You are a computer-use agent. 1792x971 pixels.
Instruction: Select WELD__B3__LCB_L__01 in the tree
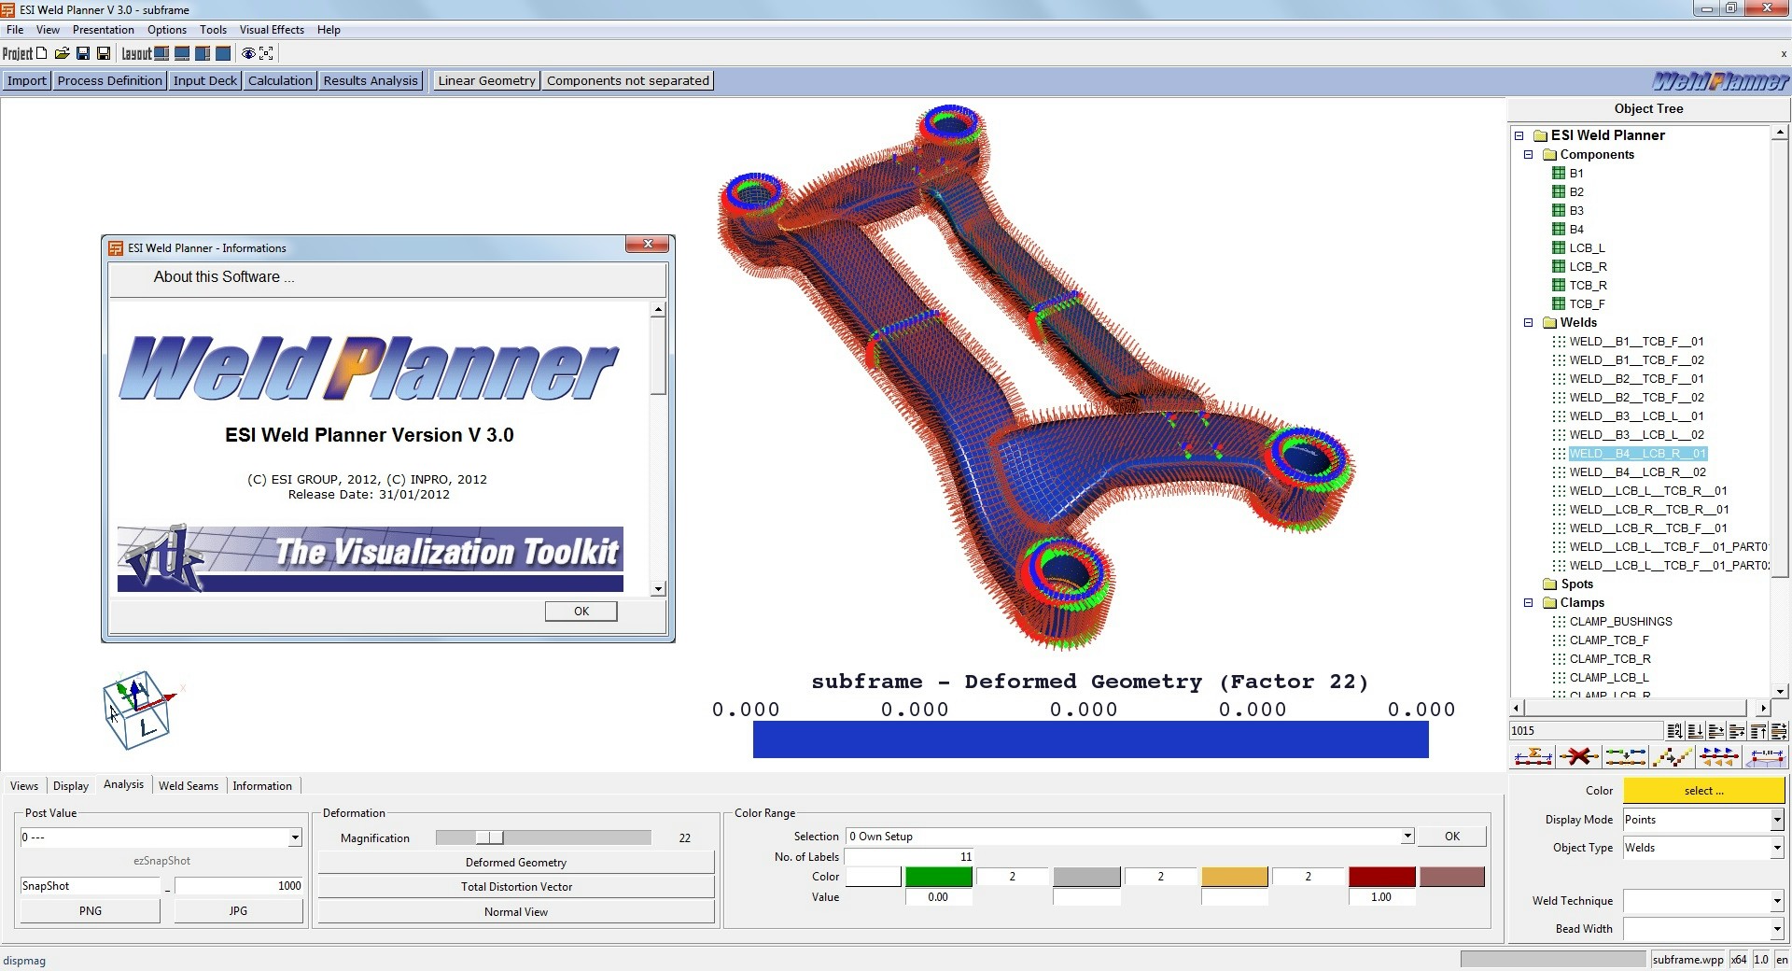[x=1636, y=416]
